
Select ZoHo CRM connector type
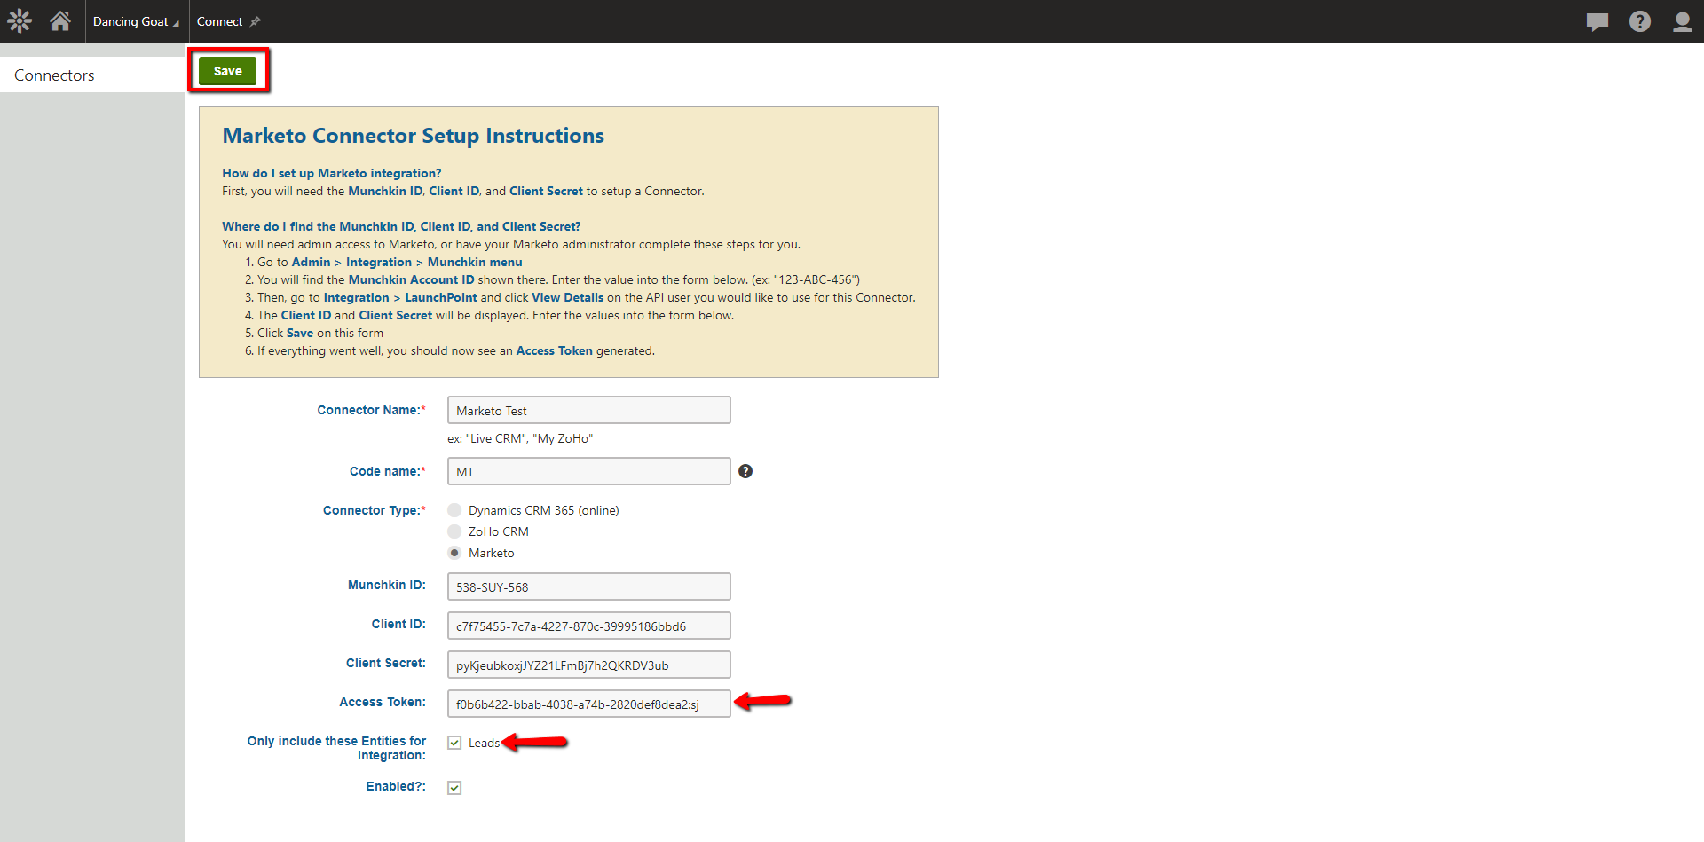point(454,531)
